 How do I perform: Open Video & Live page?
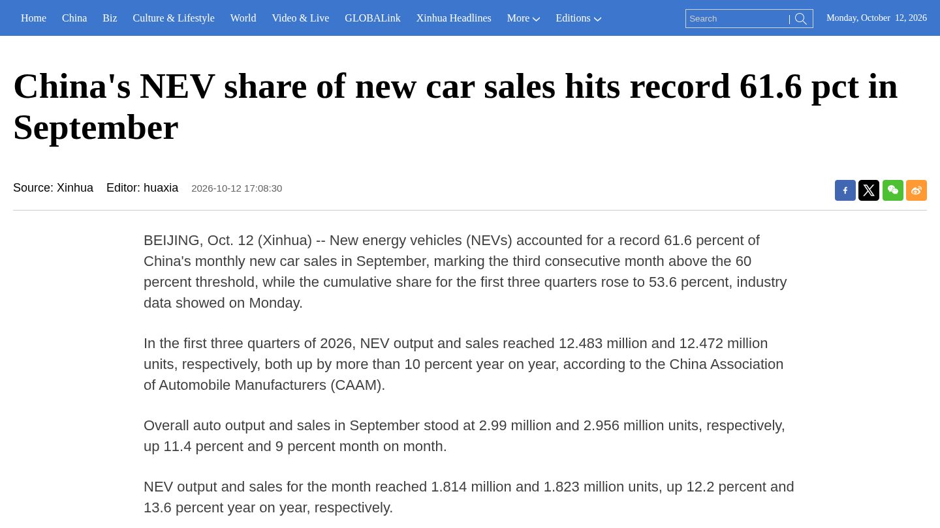[300, 18]
